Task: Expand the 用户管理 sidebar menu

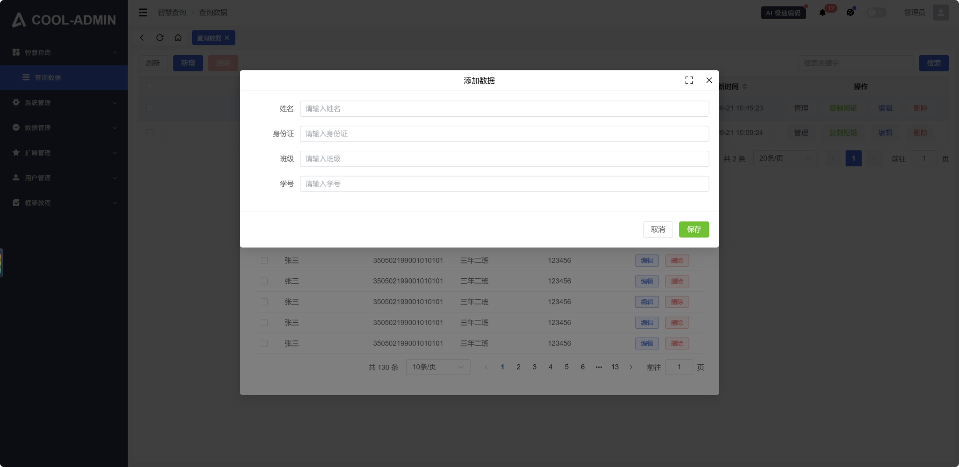Action: (x=64, y=178)
